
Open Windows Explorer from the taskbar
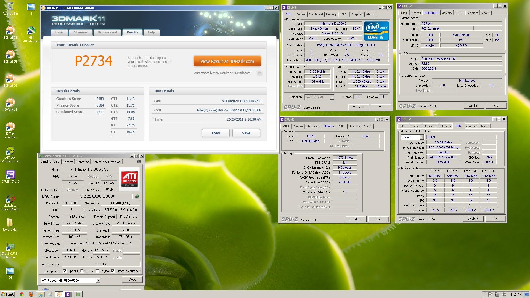point(40,294)
